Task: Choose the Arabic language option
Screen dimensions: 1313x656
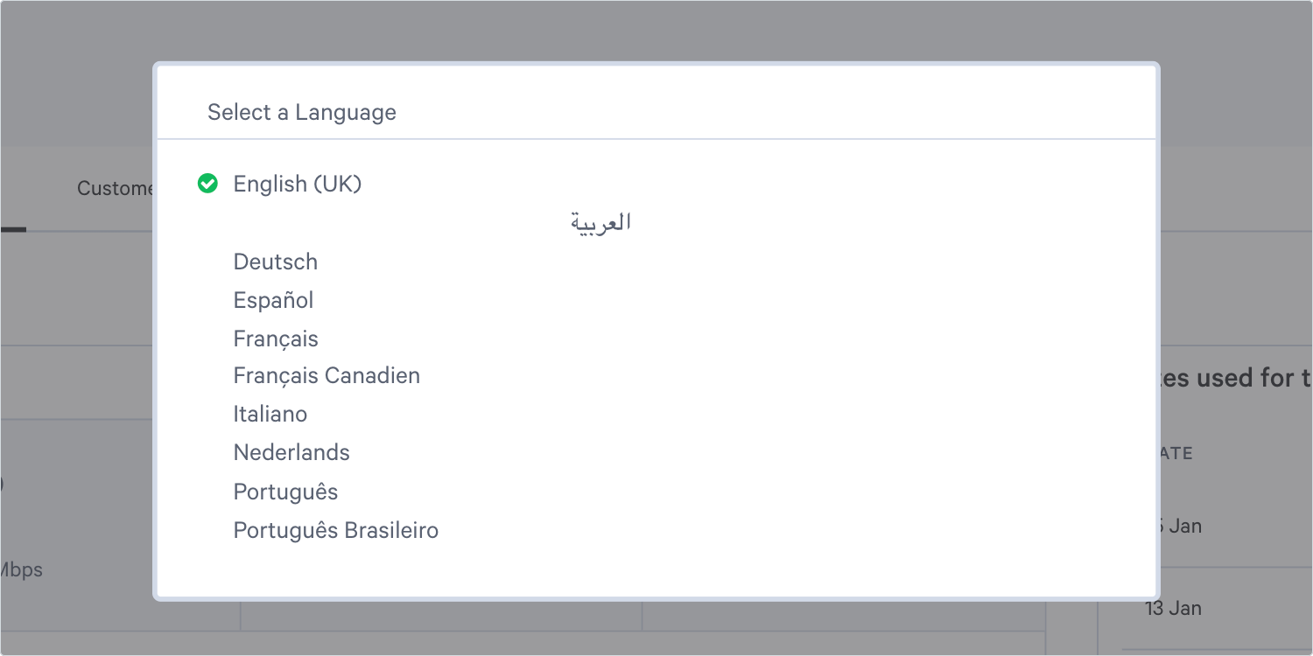Action: pos(600,223)
